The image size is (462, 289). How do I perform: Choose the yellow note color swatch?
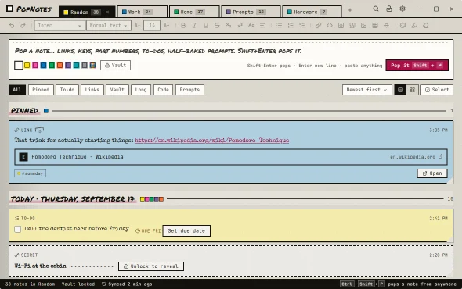(x=27, y=66)
